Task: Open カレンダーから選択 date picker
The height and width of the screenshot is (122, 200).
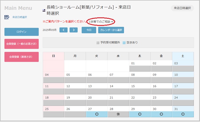Action: click(111, 30)
